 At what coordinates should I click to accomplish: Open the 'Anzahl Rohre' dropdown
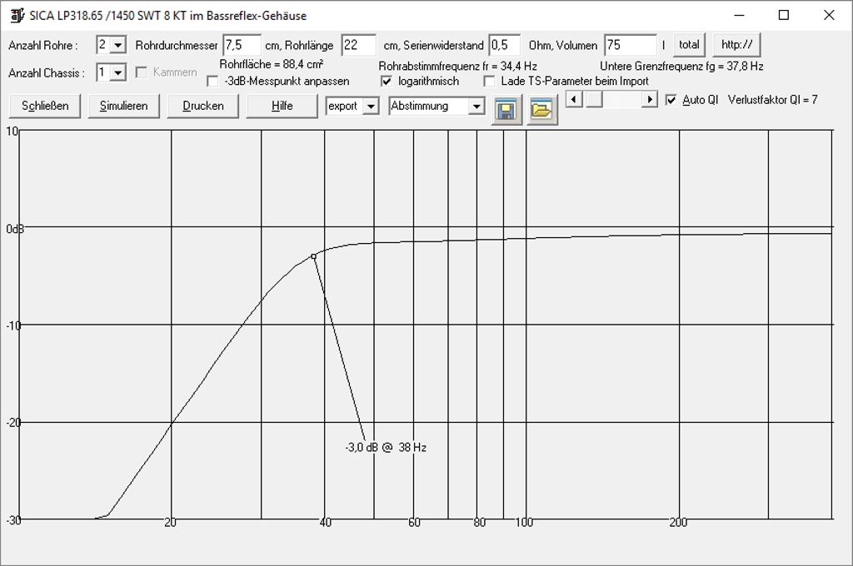(x=117, y=45)
